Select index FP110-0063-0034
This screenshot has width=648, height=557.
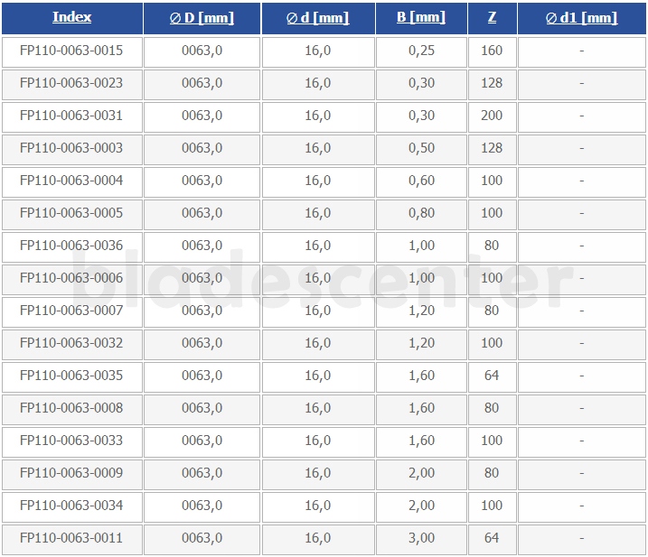(x=71, y=506)
